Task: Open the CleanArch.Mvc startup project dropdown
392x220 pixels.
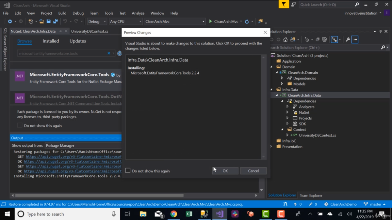Action: click(174, 22)
